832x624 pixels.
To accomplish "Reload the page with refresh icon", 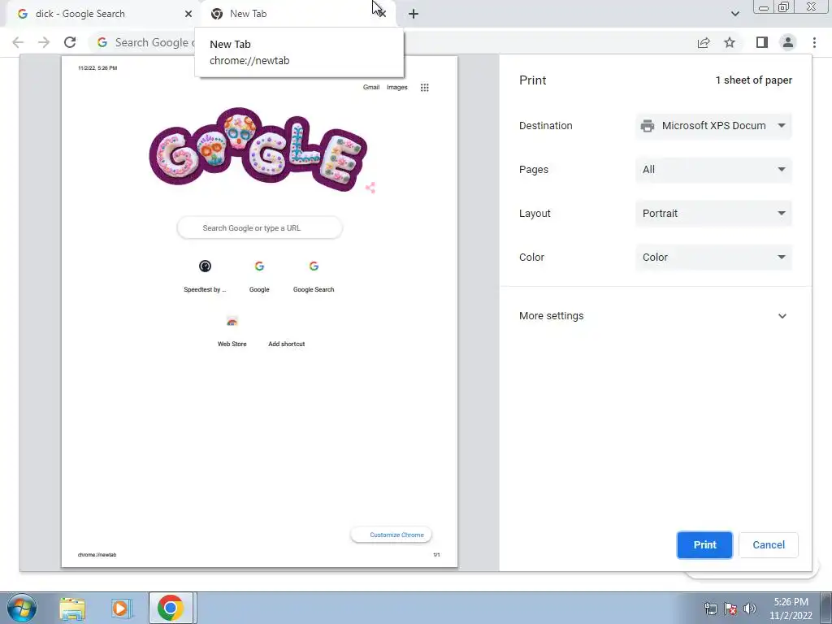I will click(x=70, y=42).
